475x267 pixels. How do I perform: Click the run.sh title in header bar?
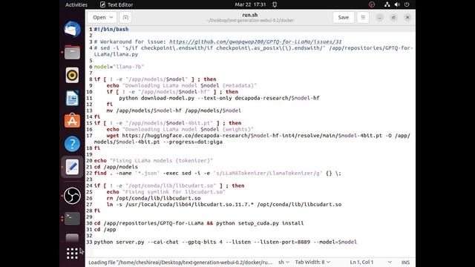pyautogui.click(x=250, y=15)
